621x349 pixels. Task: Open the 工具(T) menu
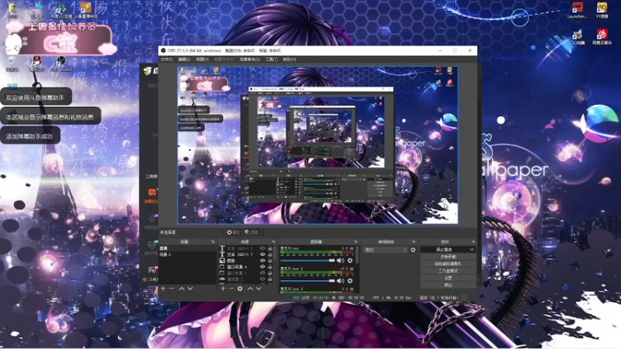coord(271,60)
